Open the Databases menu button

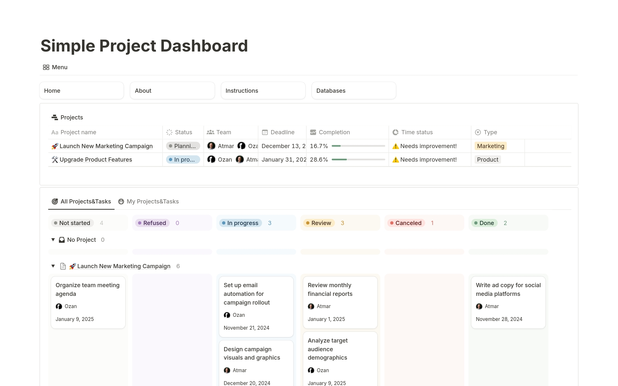[x=353, y=91]
